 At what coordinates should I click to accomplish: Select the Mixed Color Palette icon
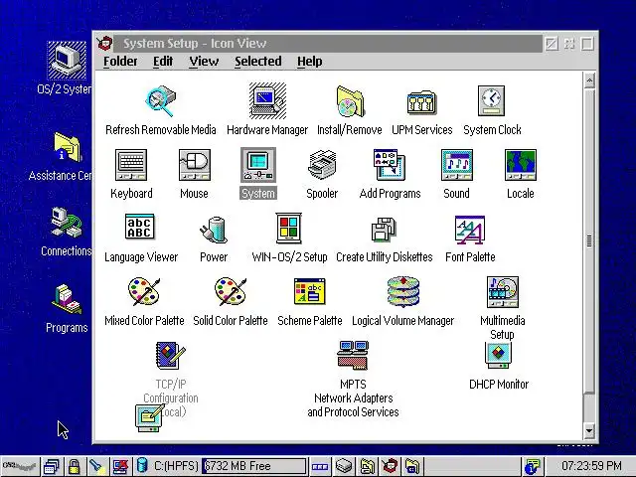coord(144,291)
